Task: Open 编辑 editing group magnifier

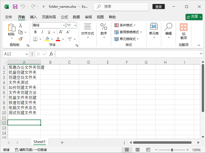Action: 168,31
